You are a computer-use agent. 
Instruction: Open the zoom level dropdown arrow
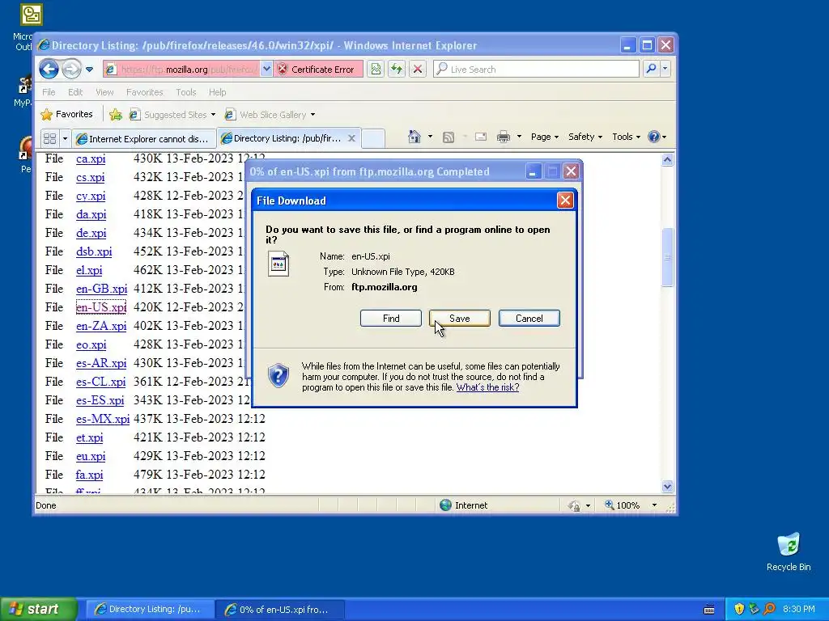pos(654,505)
